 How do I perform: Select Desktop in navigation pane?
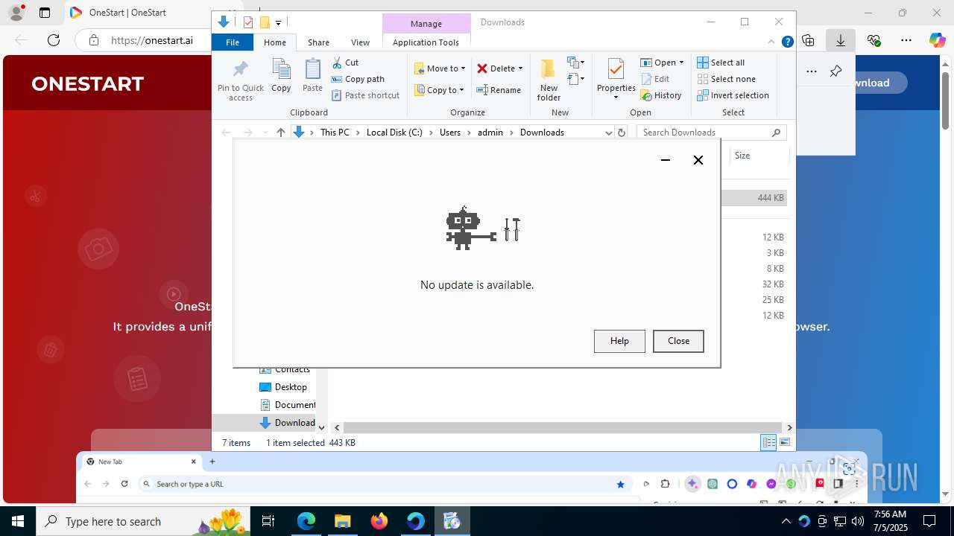click(x=290, y=387)
